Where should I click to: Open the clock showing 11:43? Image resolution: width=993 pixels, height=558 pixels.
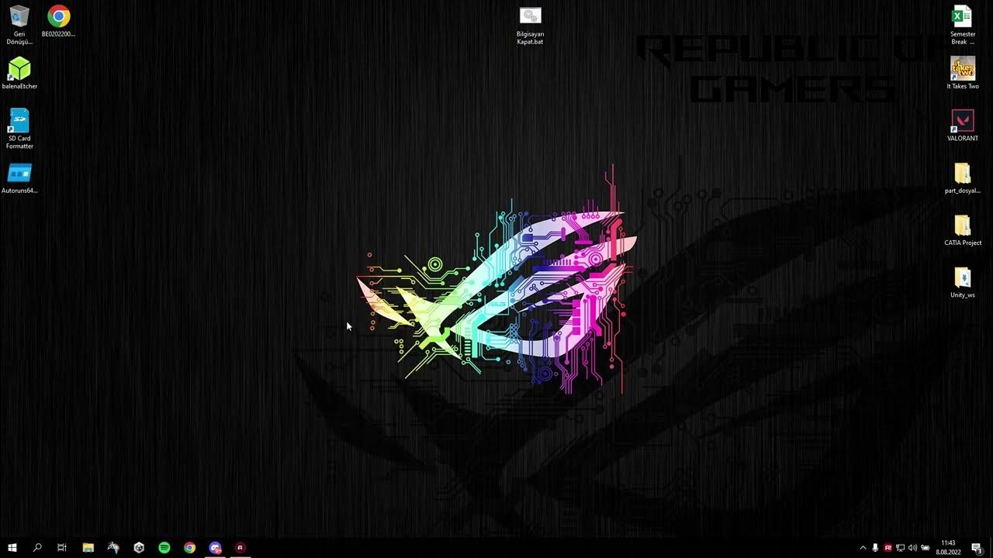click(x=948, y=547)
